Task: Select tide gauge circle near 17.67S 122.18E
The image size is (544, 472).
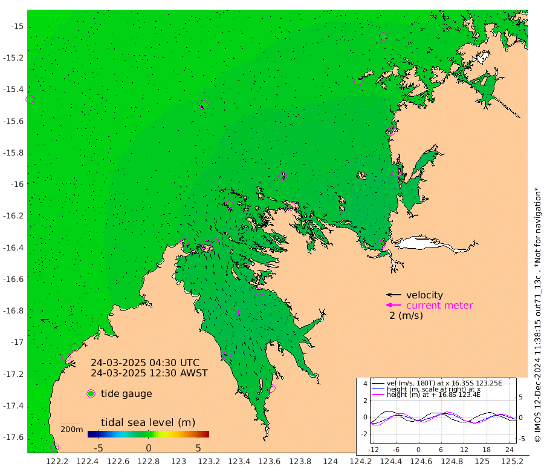Action: (54, 447)
